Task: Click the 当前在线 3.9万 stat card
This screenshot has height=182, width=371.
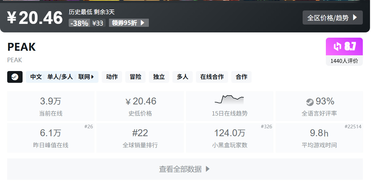Action: (51, 106)
